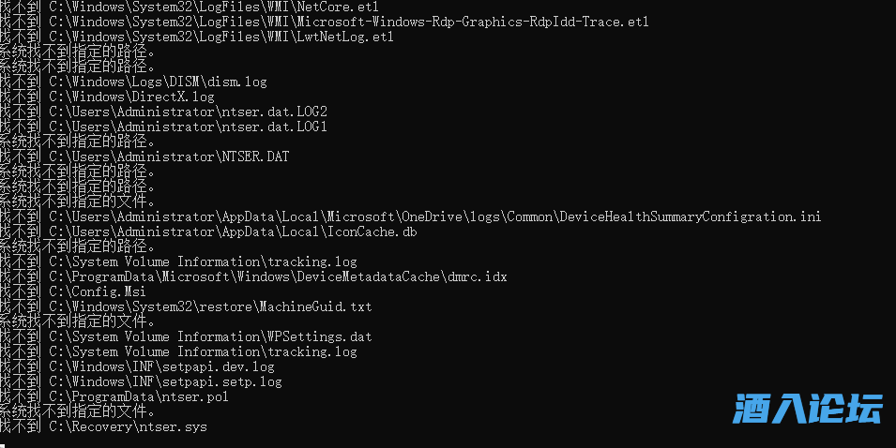This screenshot has height=448, width=896.
Task: Click the LwtNetLog.etl path line
Action: tap(195, 37)
